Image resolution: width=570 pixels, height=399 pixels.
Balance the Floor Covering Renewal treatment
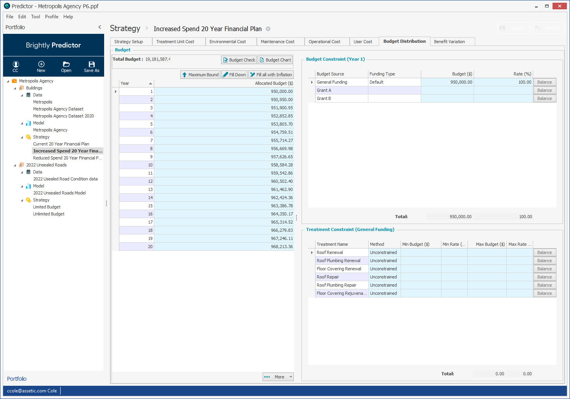545,269
